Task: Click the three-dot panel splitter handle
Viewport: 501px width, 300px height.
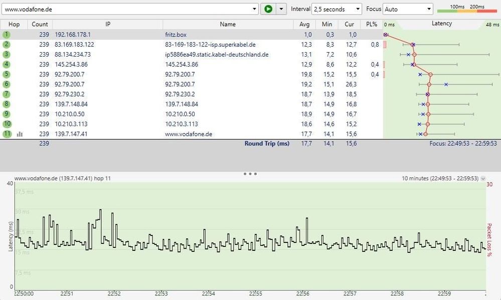Action: point(250,174)
